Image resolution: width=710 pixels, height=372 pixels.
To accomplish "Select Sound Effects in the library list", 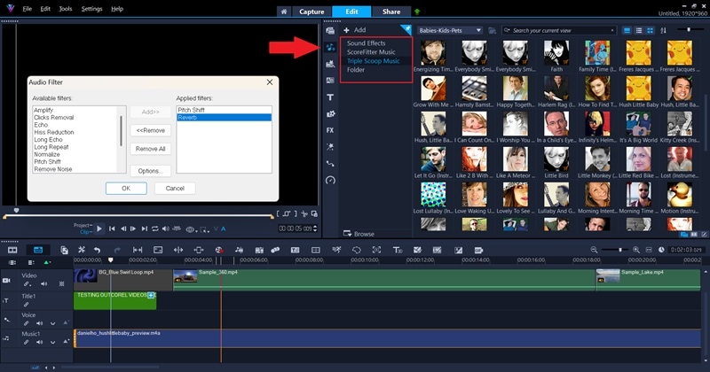I will click(367, 43).
